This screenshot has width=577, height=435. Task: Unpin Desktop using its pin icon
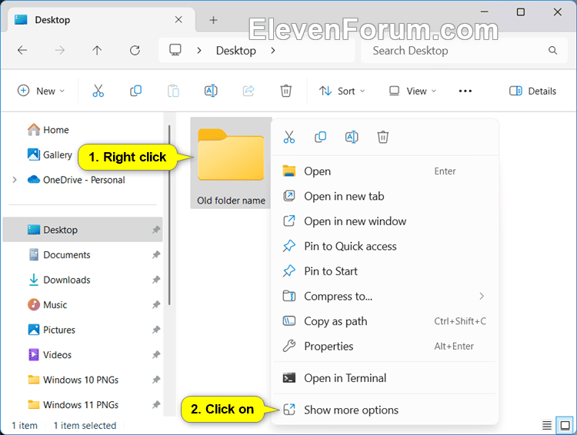156,230
